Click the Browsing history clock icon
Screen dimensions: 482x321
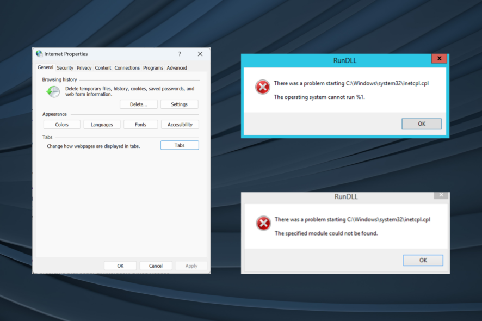[53, 92]
